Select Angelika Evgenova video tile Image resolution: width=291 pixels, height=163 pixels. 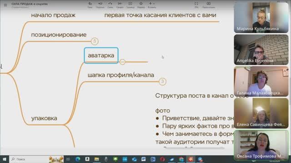[x=261, y=49]
